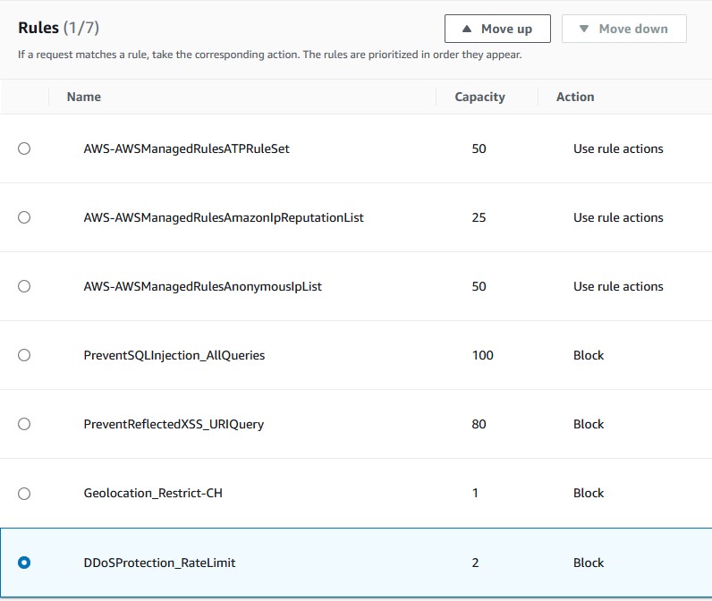Click Block action for Geolocation_Restrict-CH

pyautogui.click(x=589, y=493)
